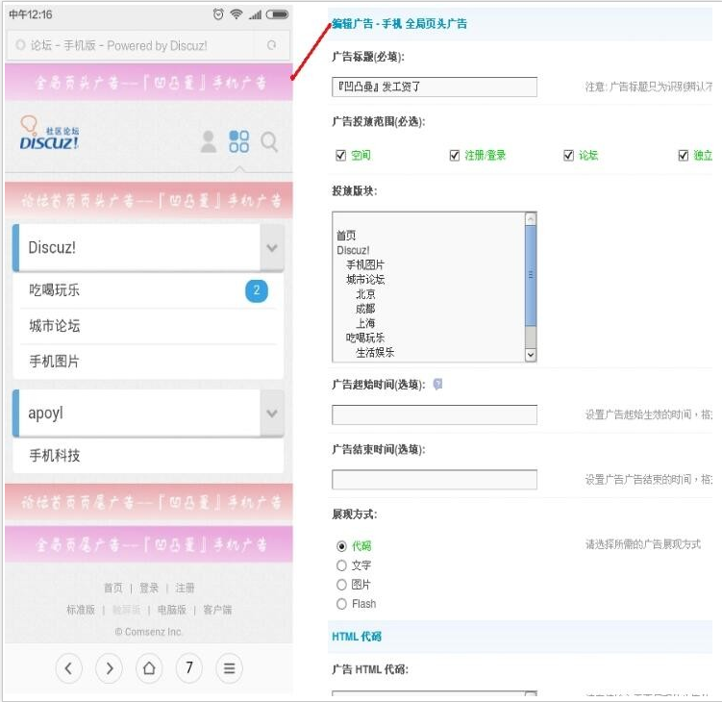
Task: Click the 投放版块 listbox scrollbar thumb
Action: (x=531, y=275)
